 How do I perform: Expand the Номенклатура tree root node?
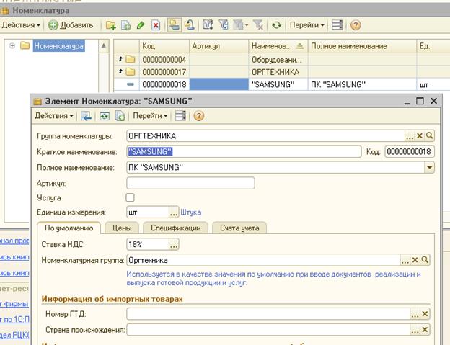13,46
